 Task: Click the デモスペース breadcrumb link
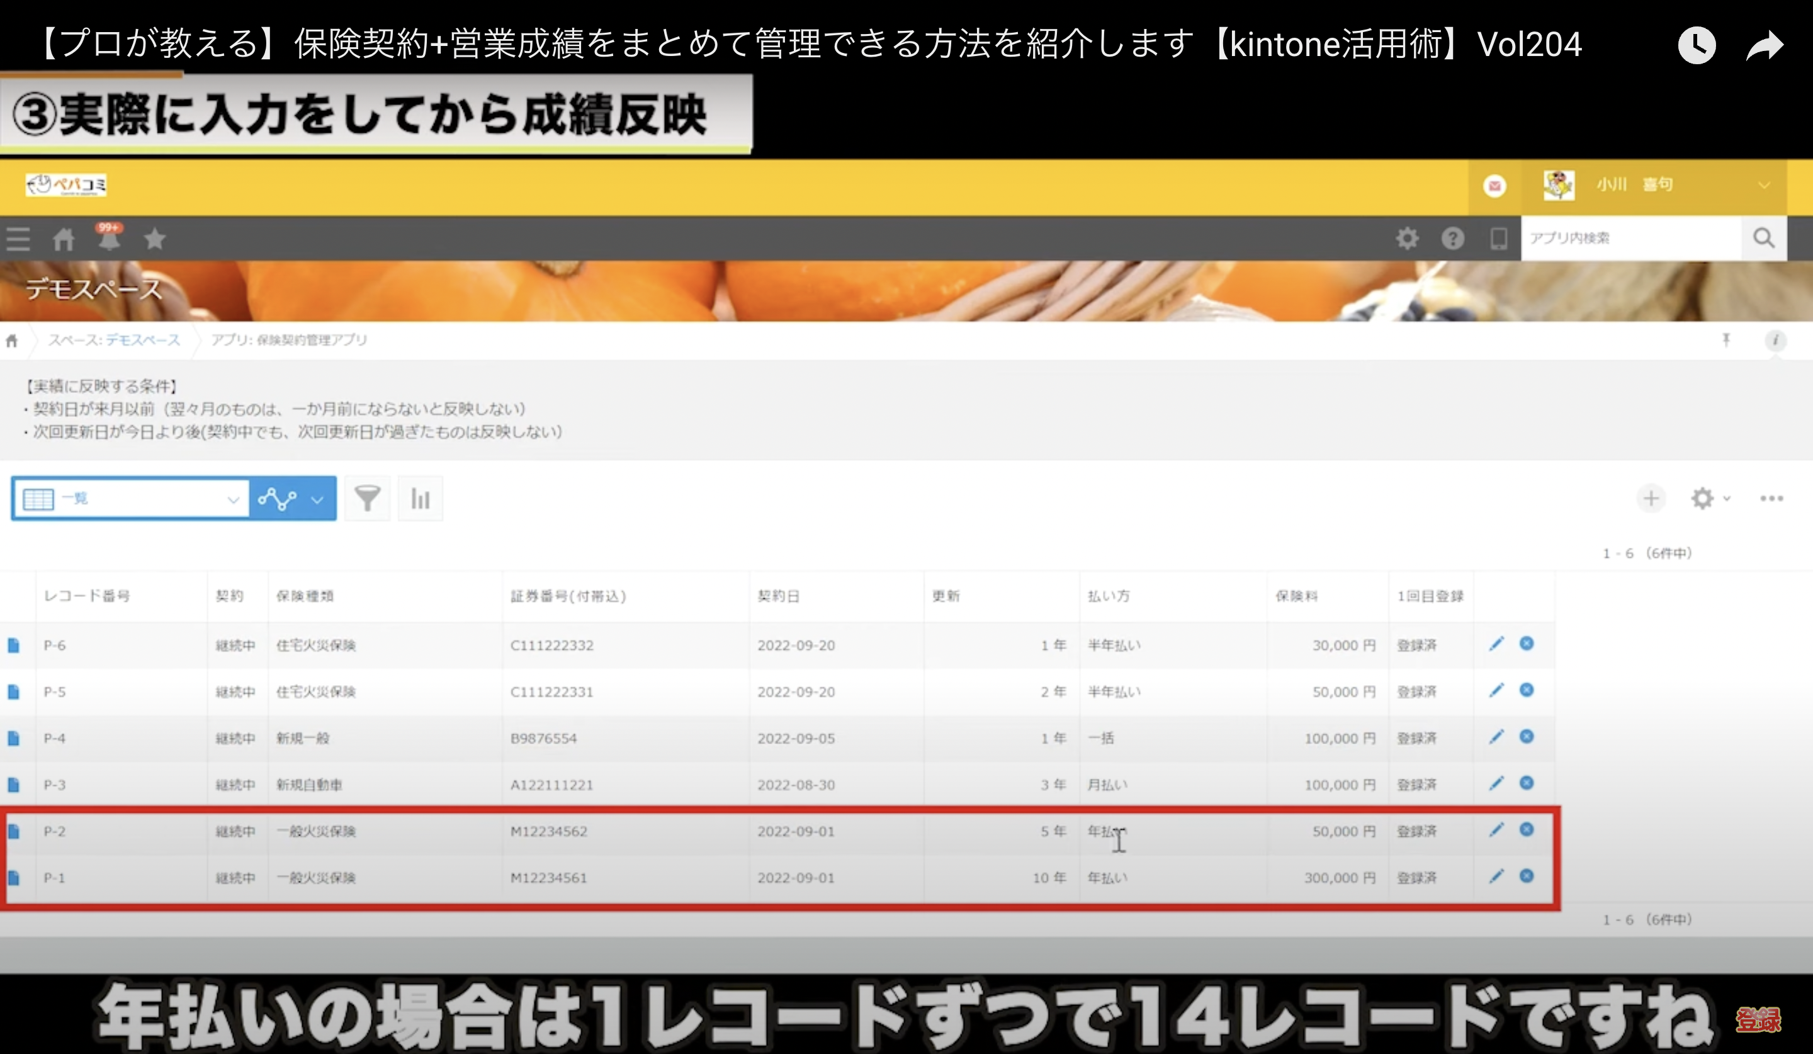(x=142, y=339)
